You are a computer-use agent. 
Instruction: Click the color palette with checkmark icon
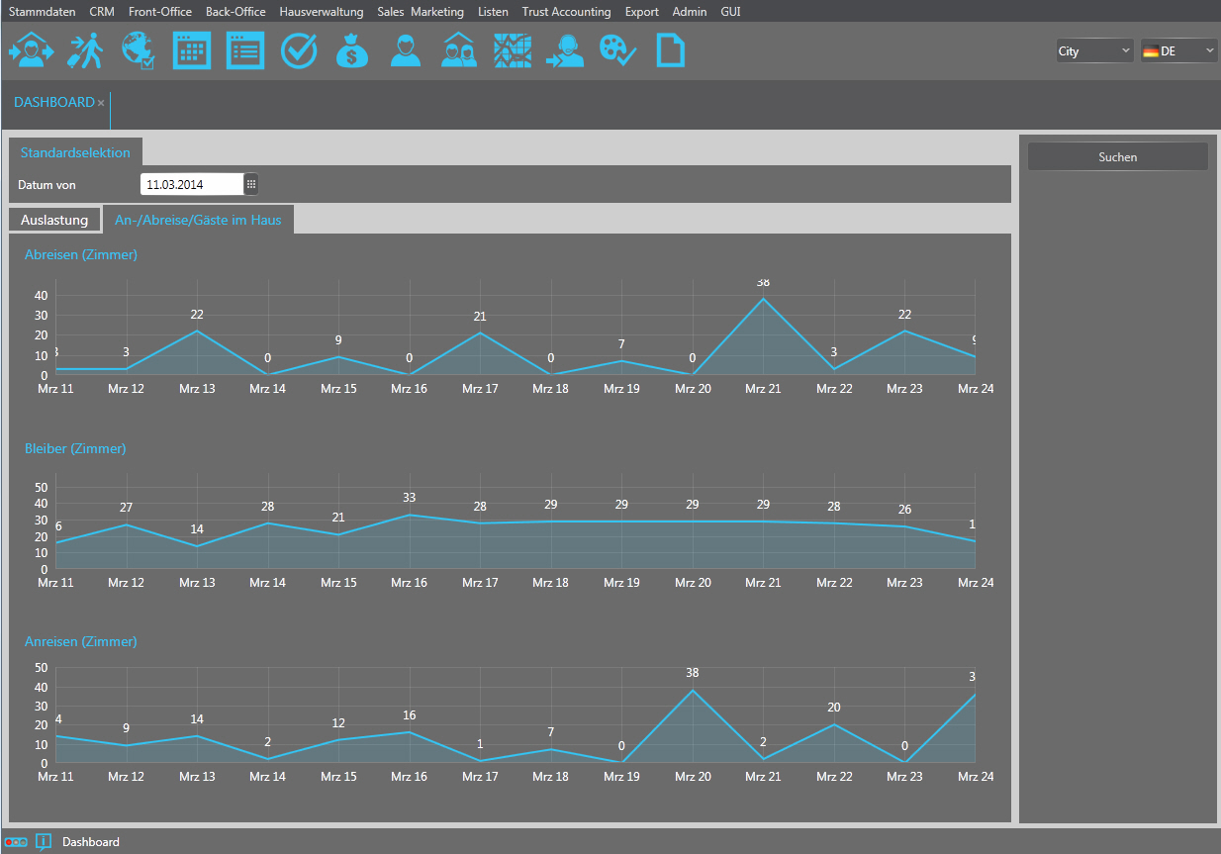click(x=618, y=50)
